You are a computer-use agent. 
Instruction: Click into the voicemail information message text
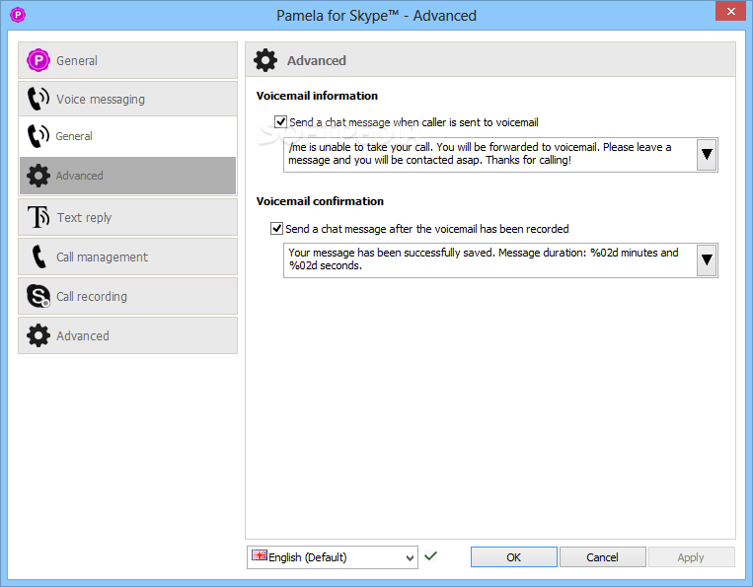click(x=489, y=155)
